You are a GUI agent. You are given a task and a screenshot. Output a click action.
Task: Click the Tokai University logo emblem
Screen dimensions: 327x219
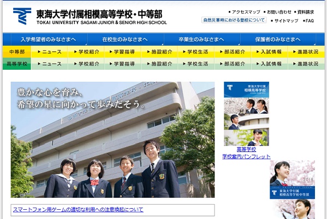pyautogui.click(x=22, y=16)
